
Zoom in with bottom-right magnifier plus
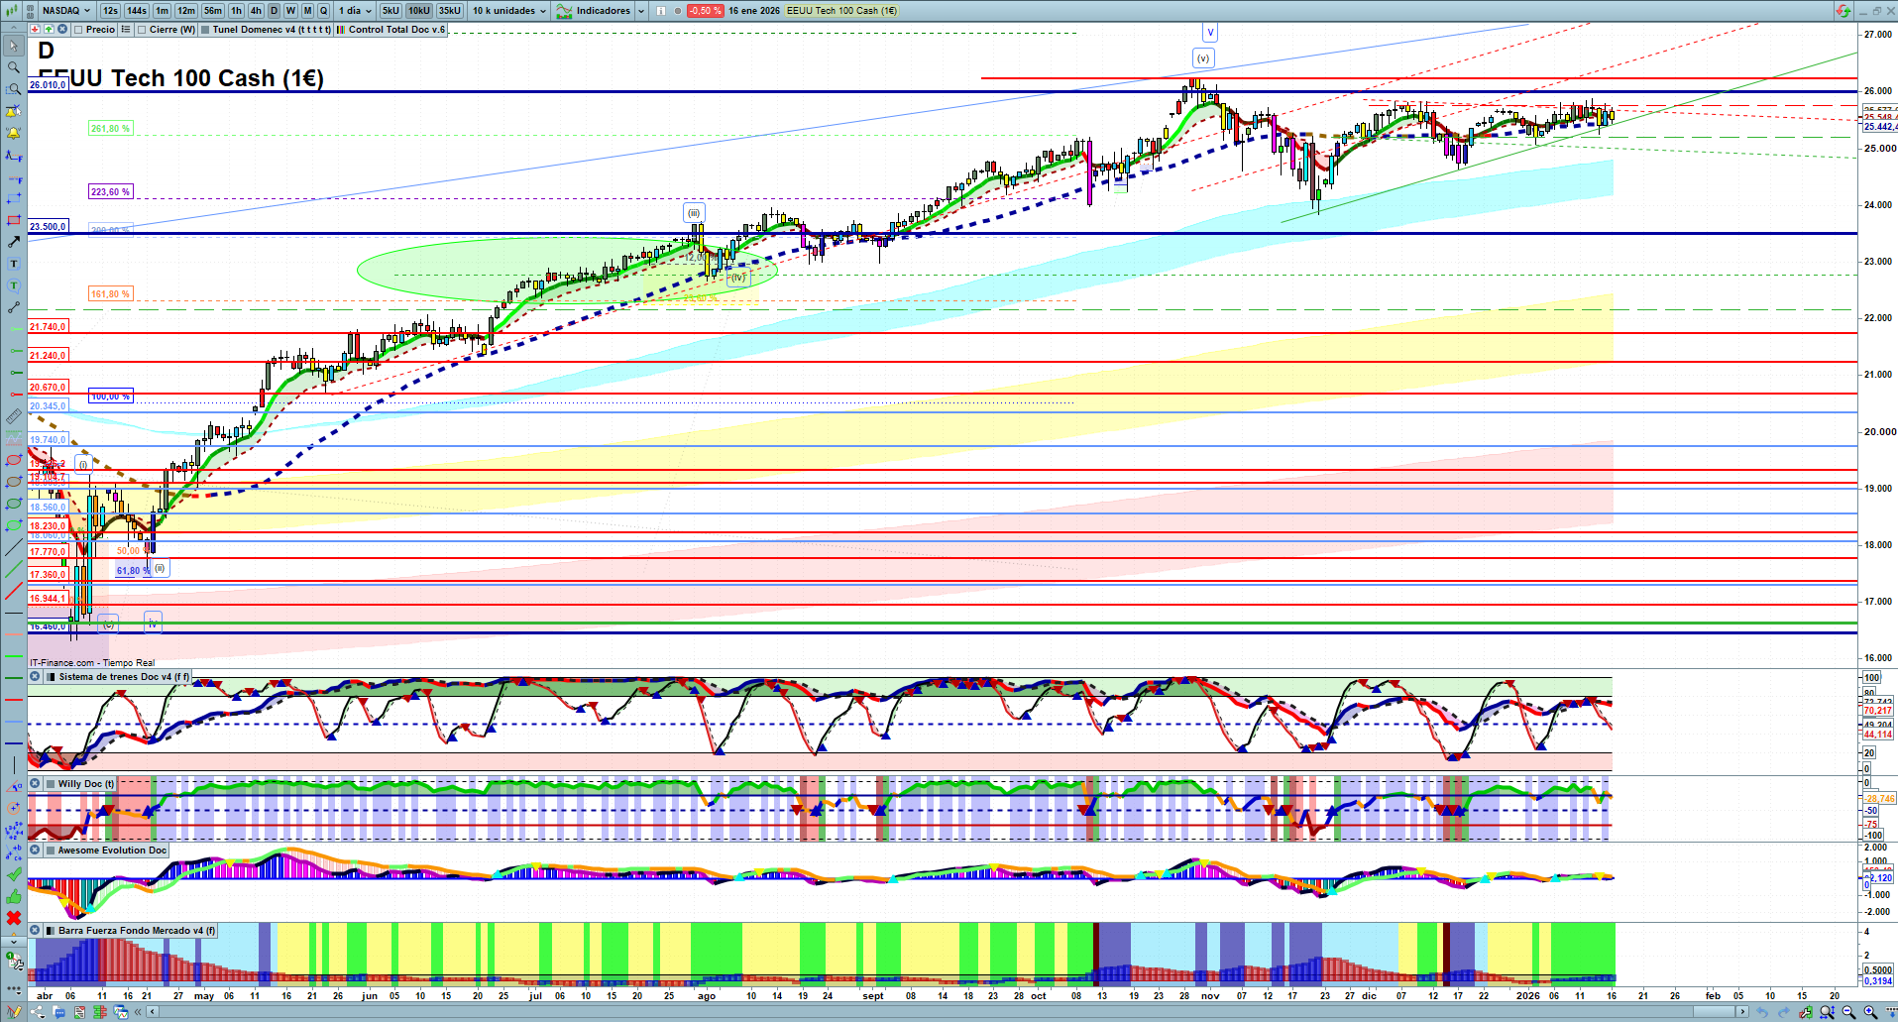coord(1870,1012)
